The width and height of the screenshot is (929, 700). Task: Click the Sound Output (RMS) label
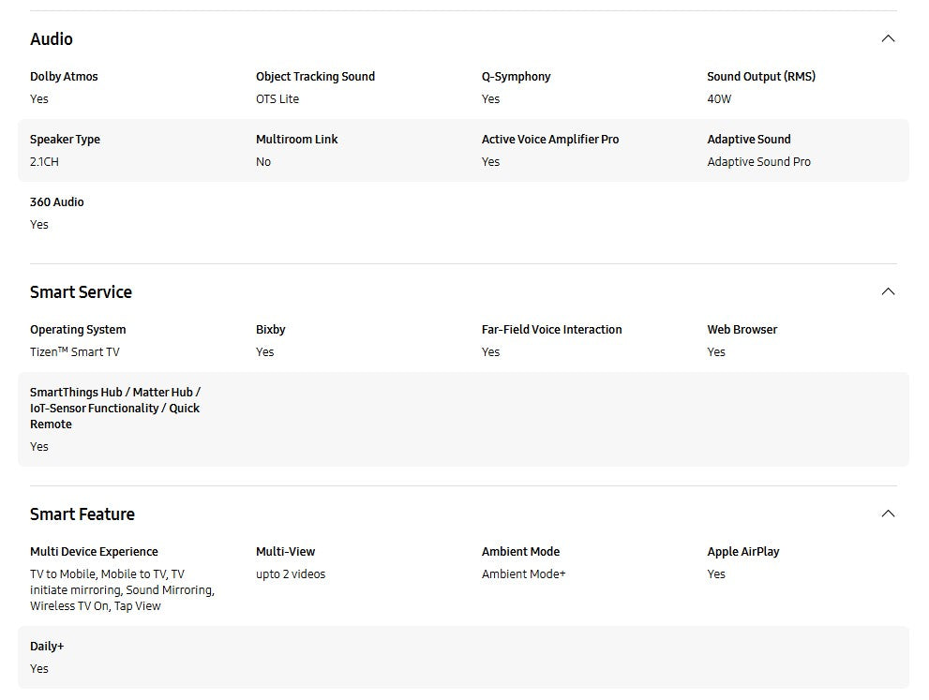point(761,77)
